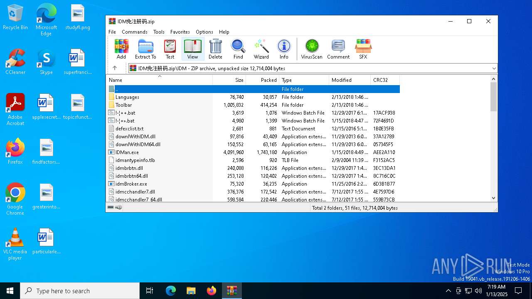Select the Toolbar folder row
532x299 pixels.
tap(253, 105)
